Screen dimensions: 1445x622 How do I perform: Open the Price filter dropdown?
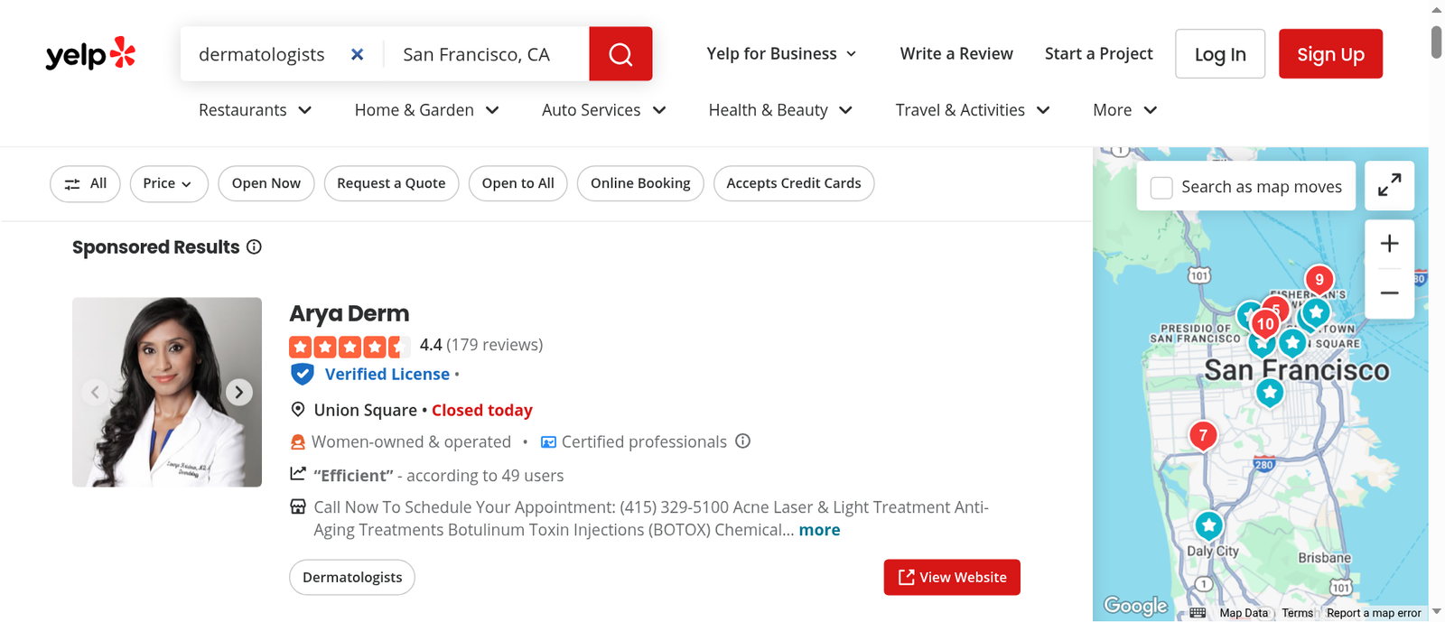(169, 183)
